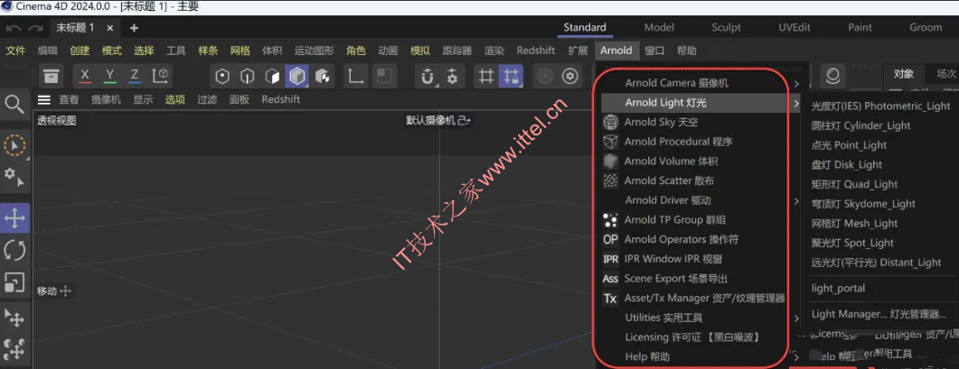Click the scatter dots move tool icon
This screenshot has height=369, width=959.
pyautogui.click(x=14, y=349)
